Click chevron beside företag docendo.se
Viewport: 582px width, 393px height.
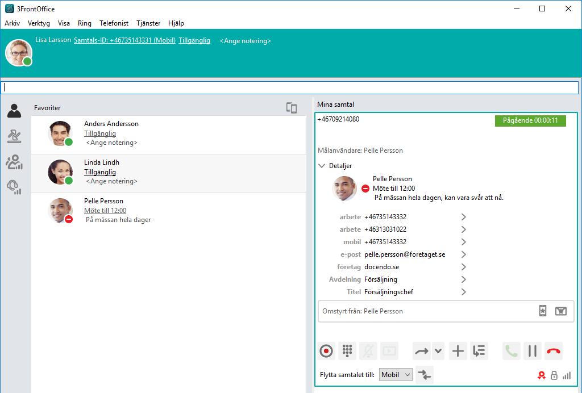pyautogui.click(x=464, y=267)
